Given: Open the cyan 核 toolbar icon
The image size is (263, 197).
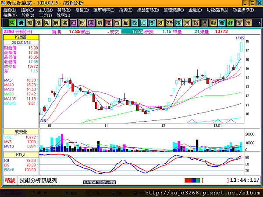Looking at the screenshot, I should coord(178,23).
